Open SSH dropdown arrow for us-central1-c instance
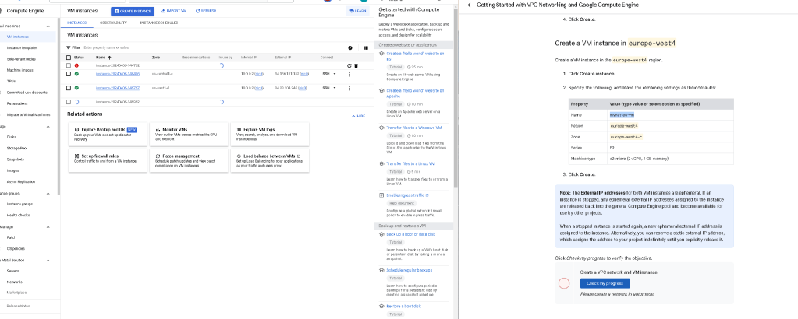The width and height of the screenshot is (798, 319). 335,74
